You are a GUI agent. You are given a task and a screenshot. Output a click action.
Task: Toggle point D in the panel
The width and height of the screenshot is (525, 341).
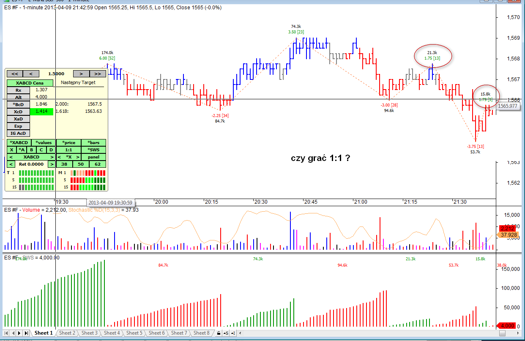(51, 150)
